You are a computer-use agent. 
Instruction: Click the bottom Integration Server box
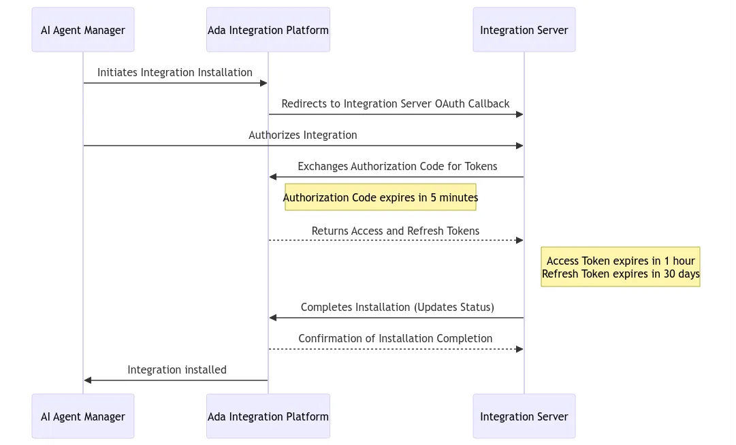(x=524, y=416)
